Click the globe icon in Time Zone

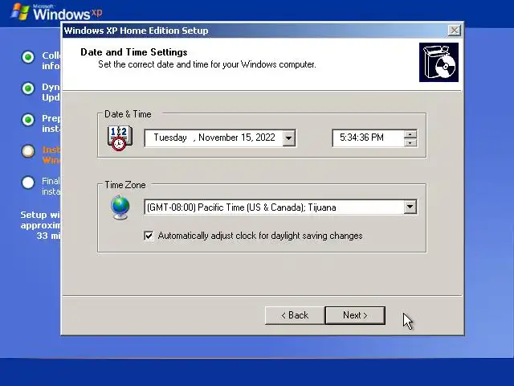(120, 207)
